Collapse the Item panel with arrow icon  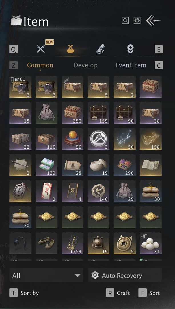coord(153,21)
